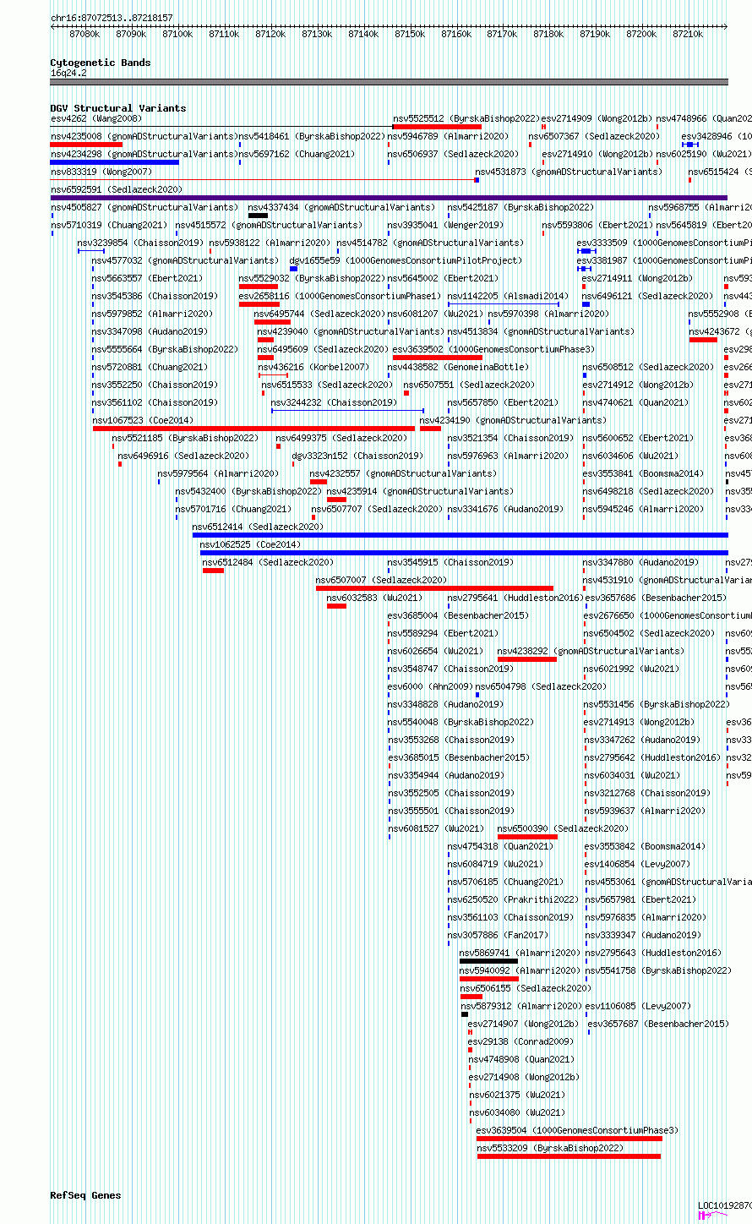Select the long red bar under nsv1067523
Screen dimensions: 752x1224
(253, 429)
